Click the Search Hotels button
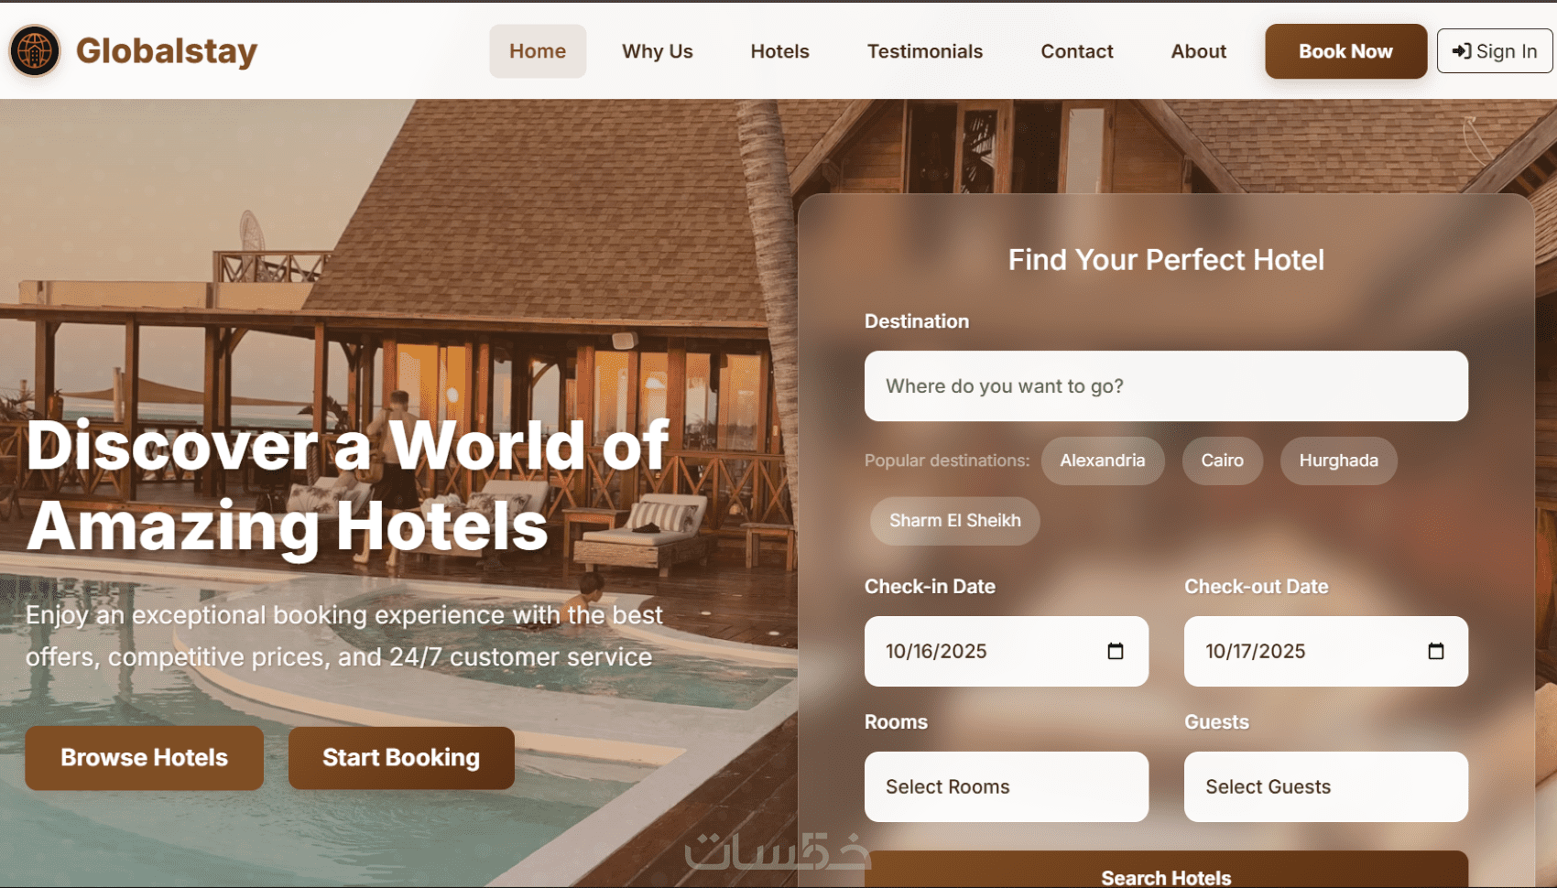This screenshot has height=888, width=1557. [x=1166, y=872]
